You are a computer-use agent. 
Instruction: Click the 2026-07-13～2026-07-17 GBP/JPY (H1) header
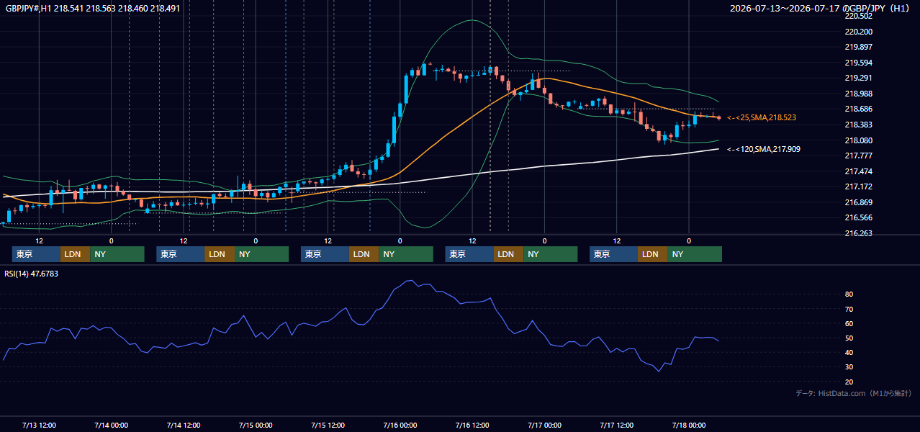pos(819,8)
